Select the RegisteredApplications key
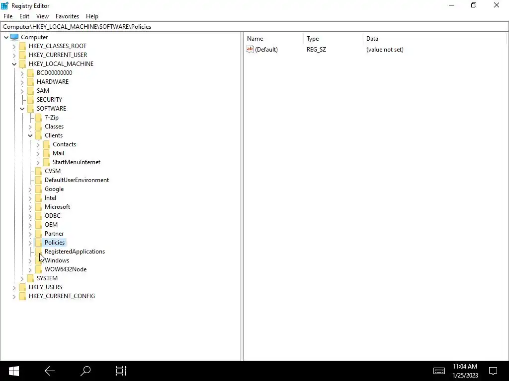The width and height of the screenshot is (509, 381). pos(75,252)
